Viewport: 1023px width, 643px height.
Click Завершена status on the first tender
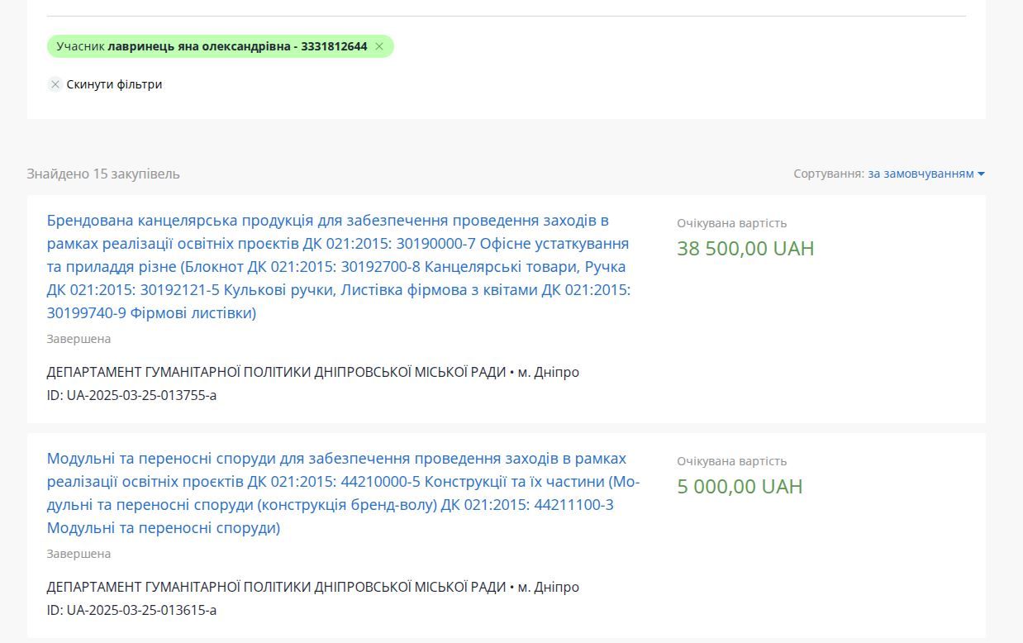(x=79, y=339)
